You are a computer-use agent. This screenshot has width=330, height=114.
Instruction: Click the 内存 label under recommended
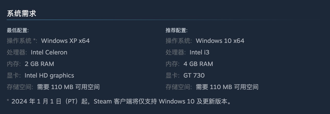[172, 64]
